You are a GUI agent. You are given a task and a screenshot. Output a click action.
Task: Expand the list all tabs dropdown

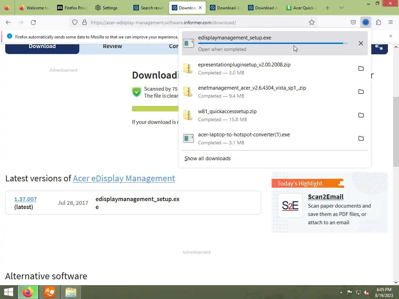tap(342, 8)
